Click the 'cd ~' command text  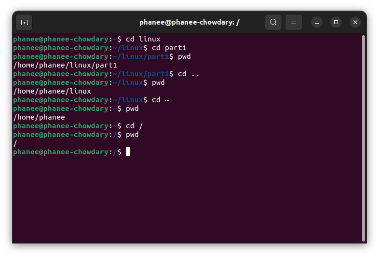161,100
